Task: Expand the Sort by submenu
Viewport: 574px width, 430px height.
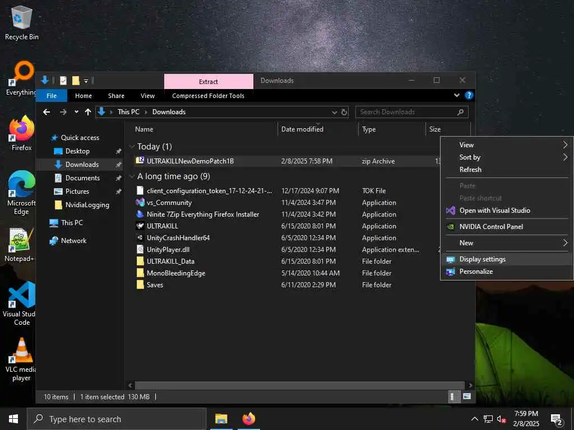Action: pyautogui.click(x=507, y=157)
